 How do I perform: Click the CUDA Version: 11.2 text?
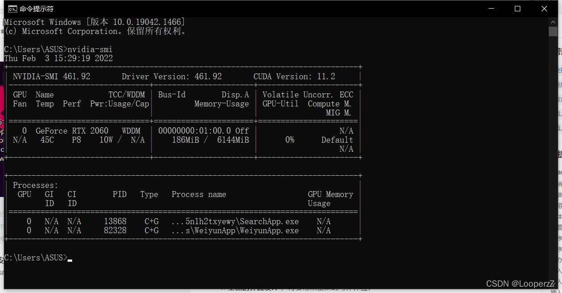pyautogui.click(x=294, y=77)
